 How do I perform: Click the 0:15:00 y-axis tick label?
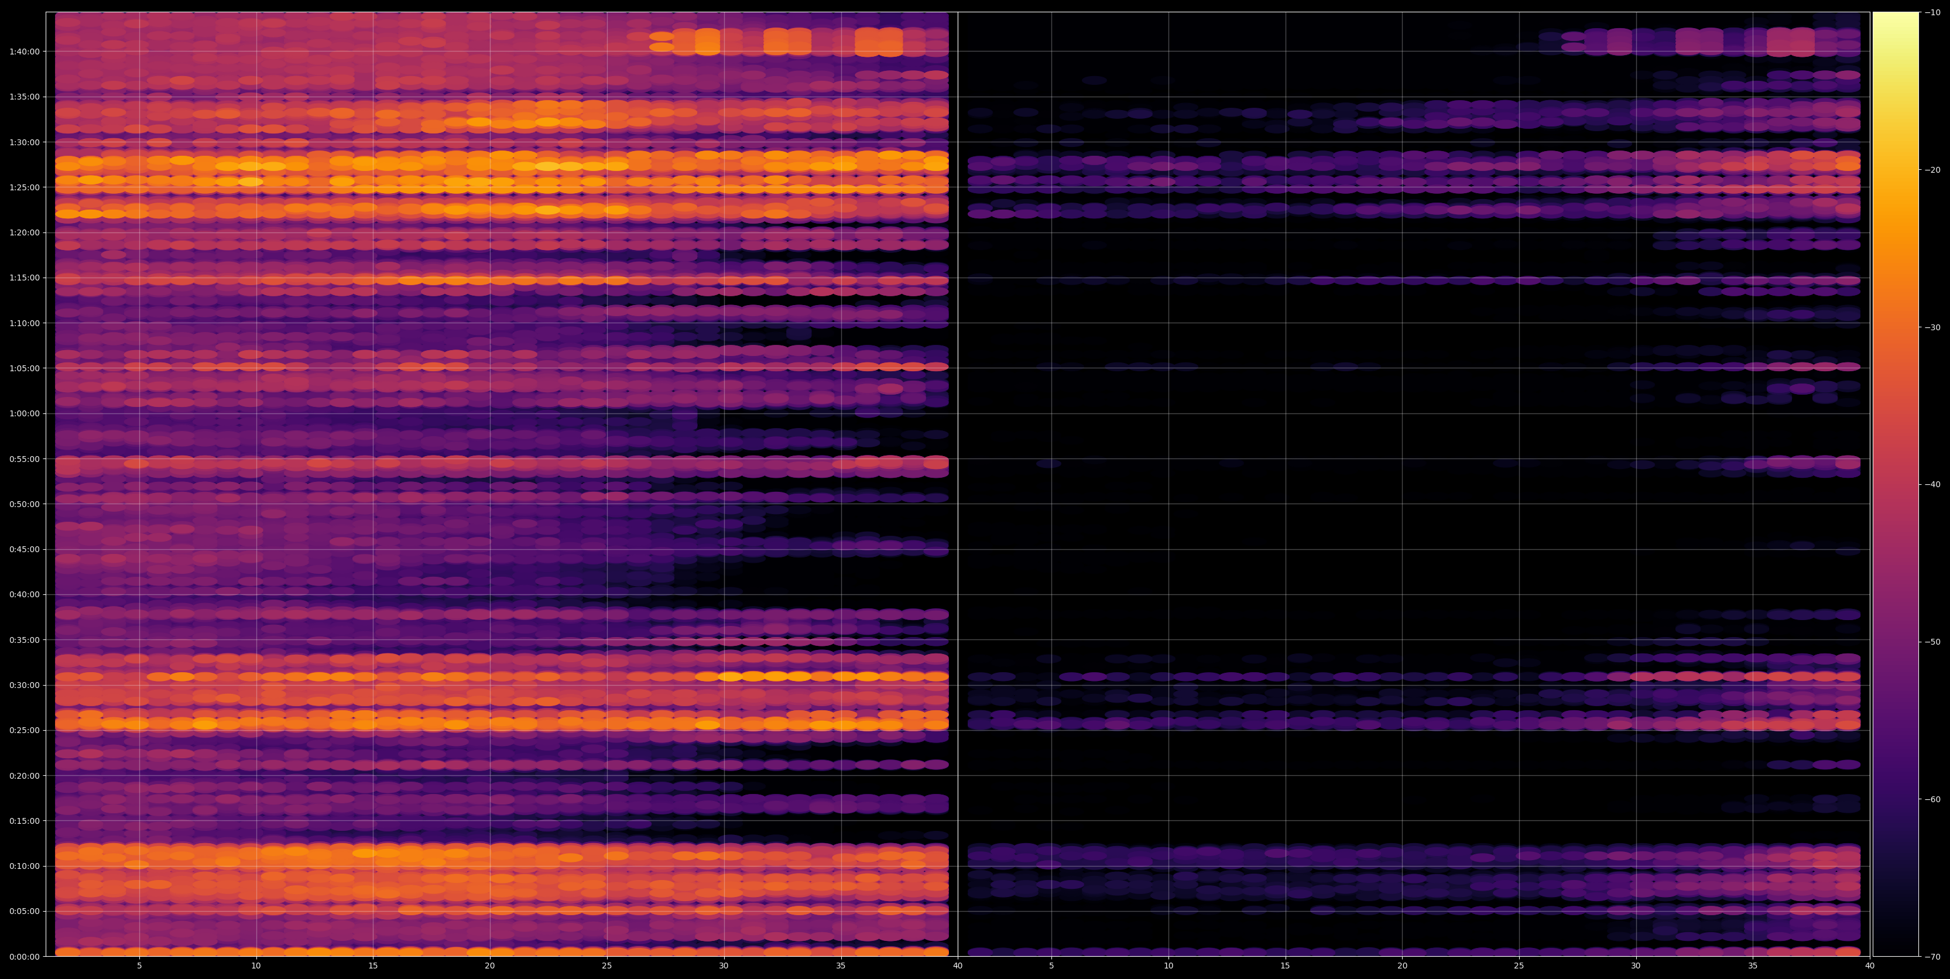pyautogui.click(x=24, y=821)
